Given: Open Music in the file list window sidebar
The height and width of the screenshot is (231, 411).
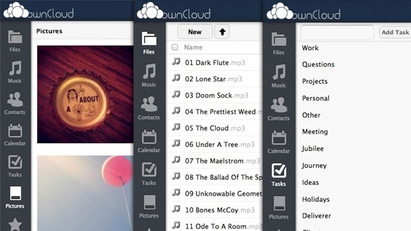Looking at the screenshot, I should click(x=149, y=75).
